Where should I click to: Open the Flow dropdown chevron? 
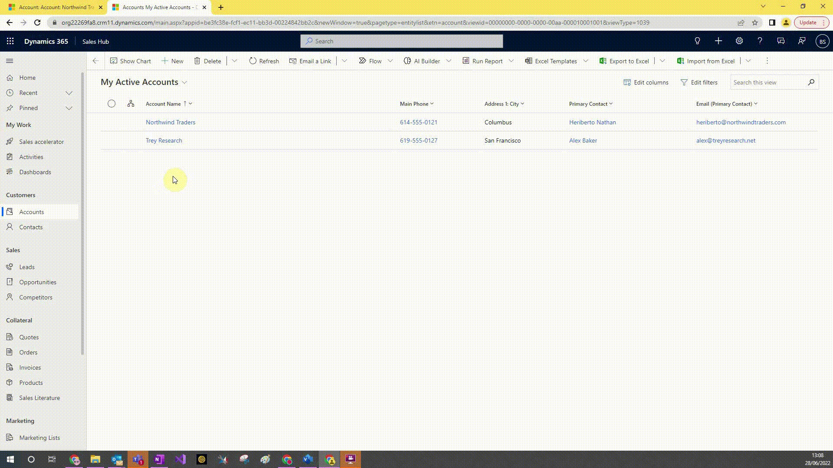pyautogui.click(x=390, y=61)
